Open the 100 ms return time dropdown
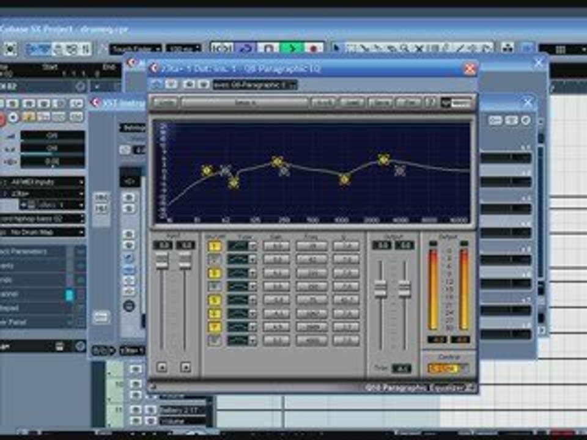The width and height of the screenshot is (587, 440). [x=183, y=49]
